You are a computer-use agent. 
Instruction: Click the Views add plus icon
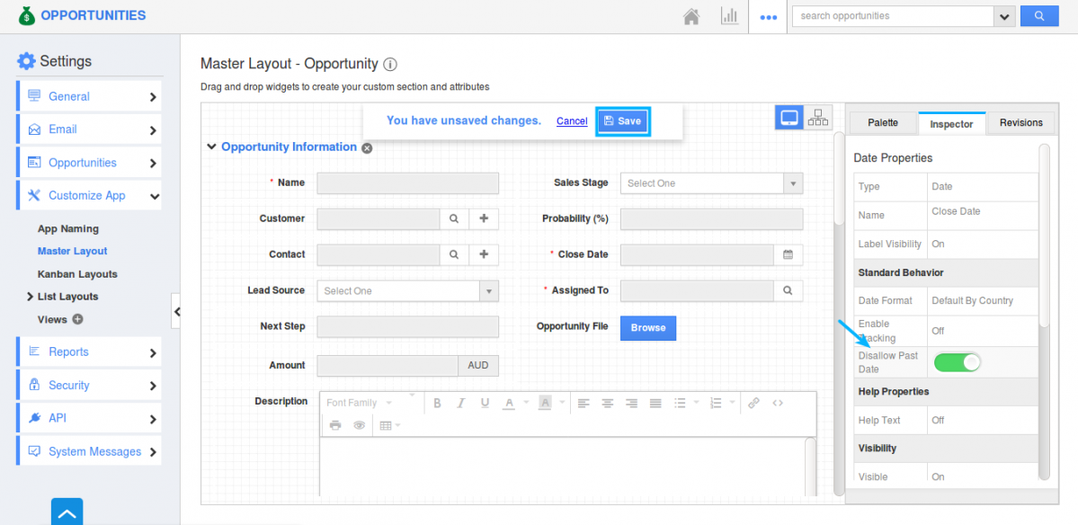[x=77, y=319]
